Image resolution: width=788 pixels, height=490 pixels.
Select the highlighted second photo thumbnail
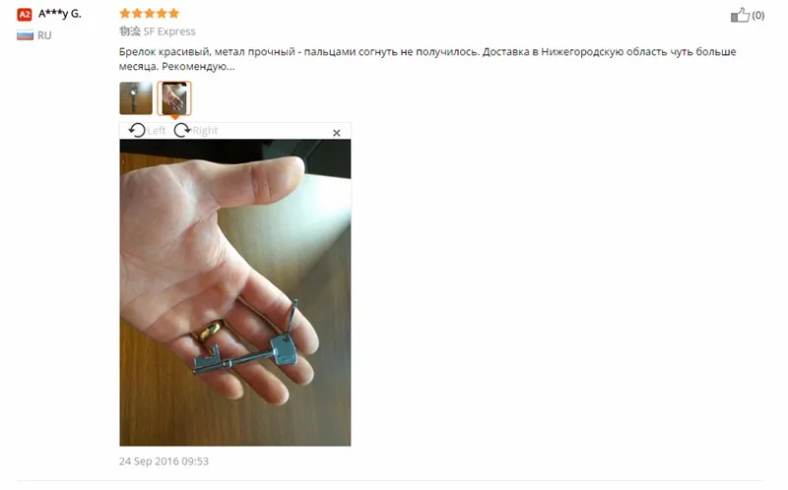[x=174, y=98]
